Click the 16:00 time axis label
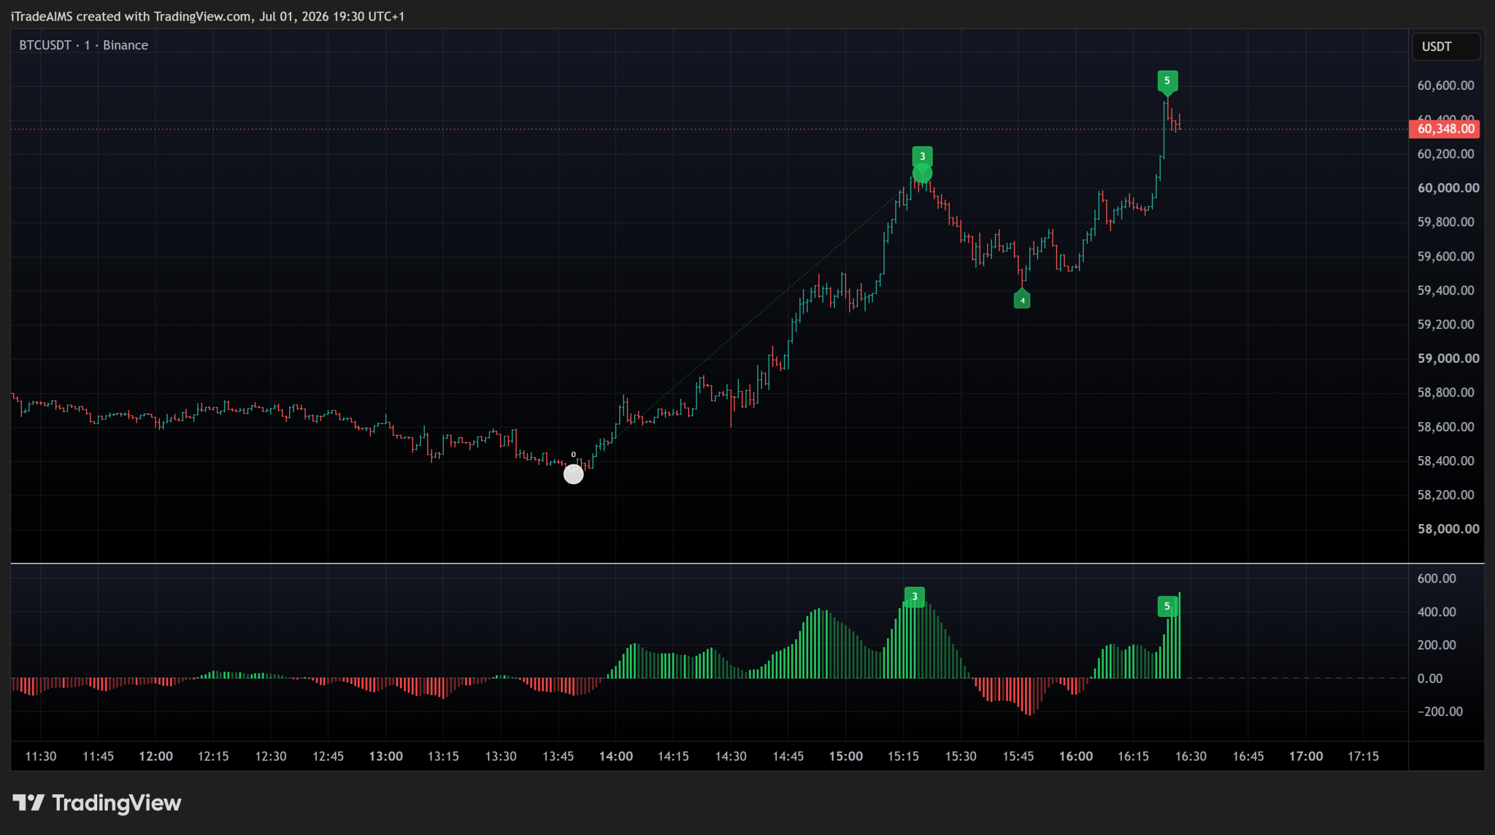1495x835 pixels. (x=1075, y=756)
